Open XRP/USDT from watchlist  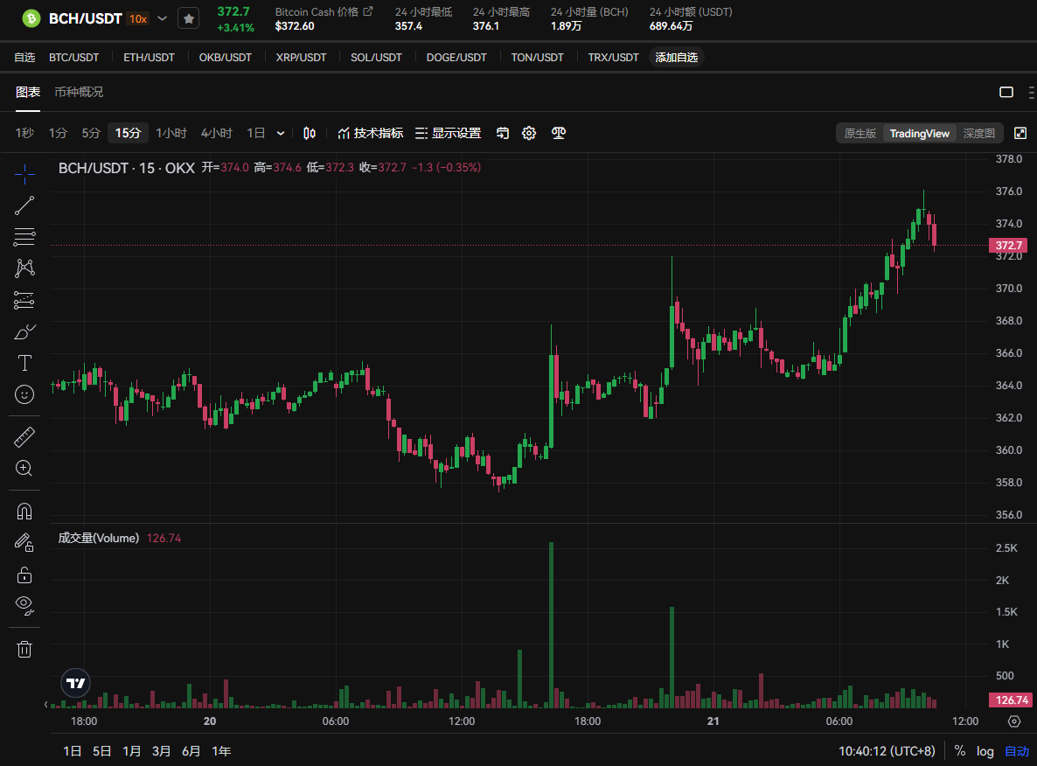[301, 58]
